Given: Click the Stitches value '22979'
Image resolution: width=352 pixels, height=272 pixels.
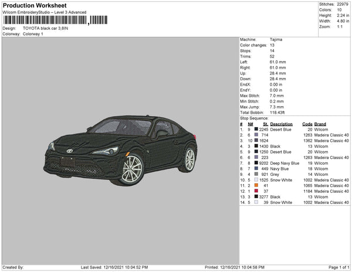Looking at the screenshot, I should point(343,4).
